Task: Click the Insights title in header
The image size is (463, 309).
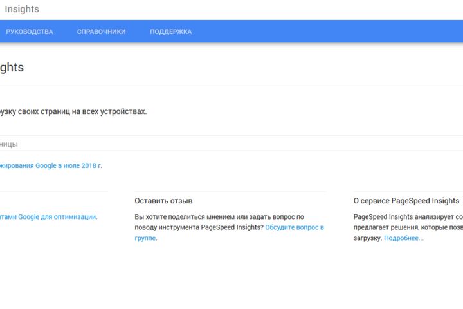Action: (x=22, y=9)
